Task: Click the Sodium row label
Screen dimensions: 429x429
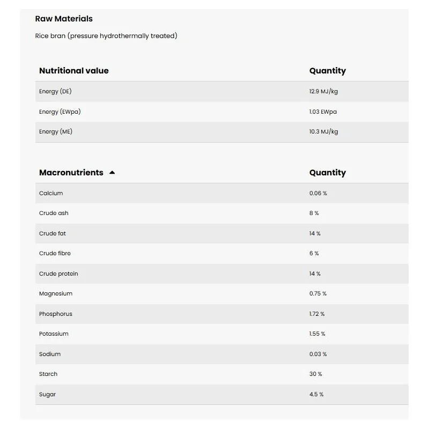Action: point(50,354)
